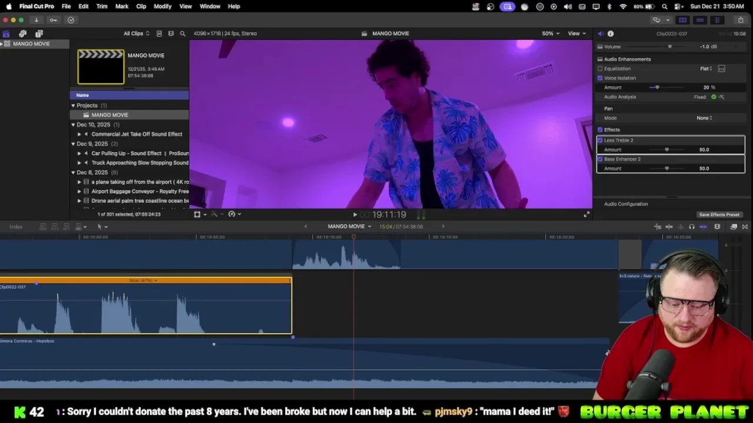Enable the Equalization checkbox
753x423 pixels.
coord(600,69)
